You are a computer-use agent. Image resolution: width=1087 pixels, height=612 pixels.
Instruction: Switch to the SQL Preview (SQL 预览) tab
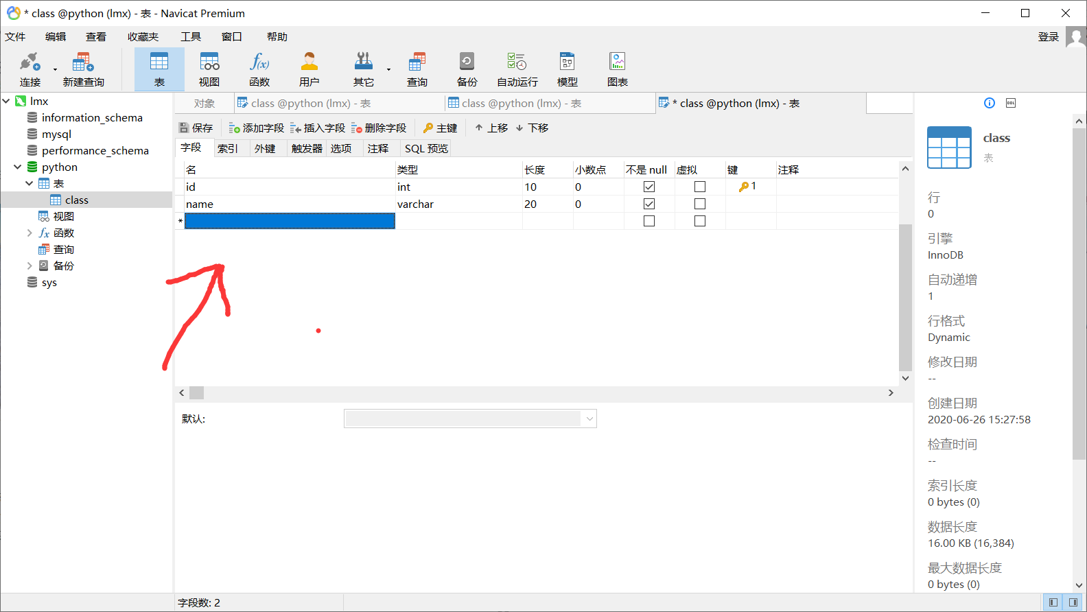tap(426, 148)
